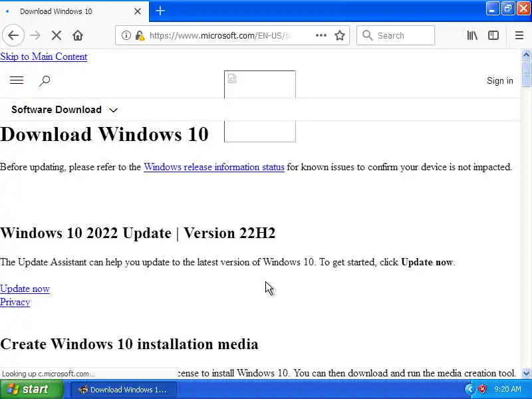
Task: Click the scrollbar down arrow
Action: click(x=526, y=373)
